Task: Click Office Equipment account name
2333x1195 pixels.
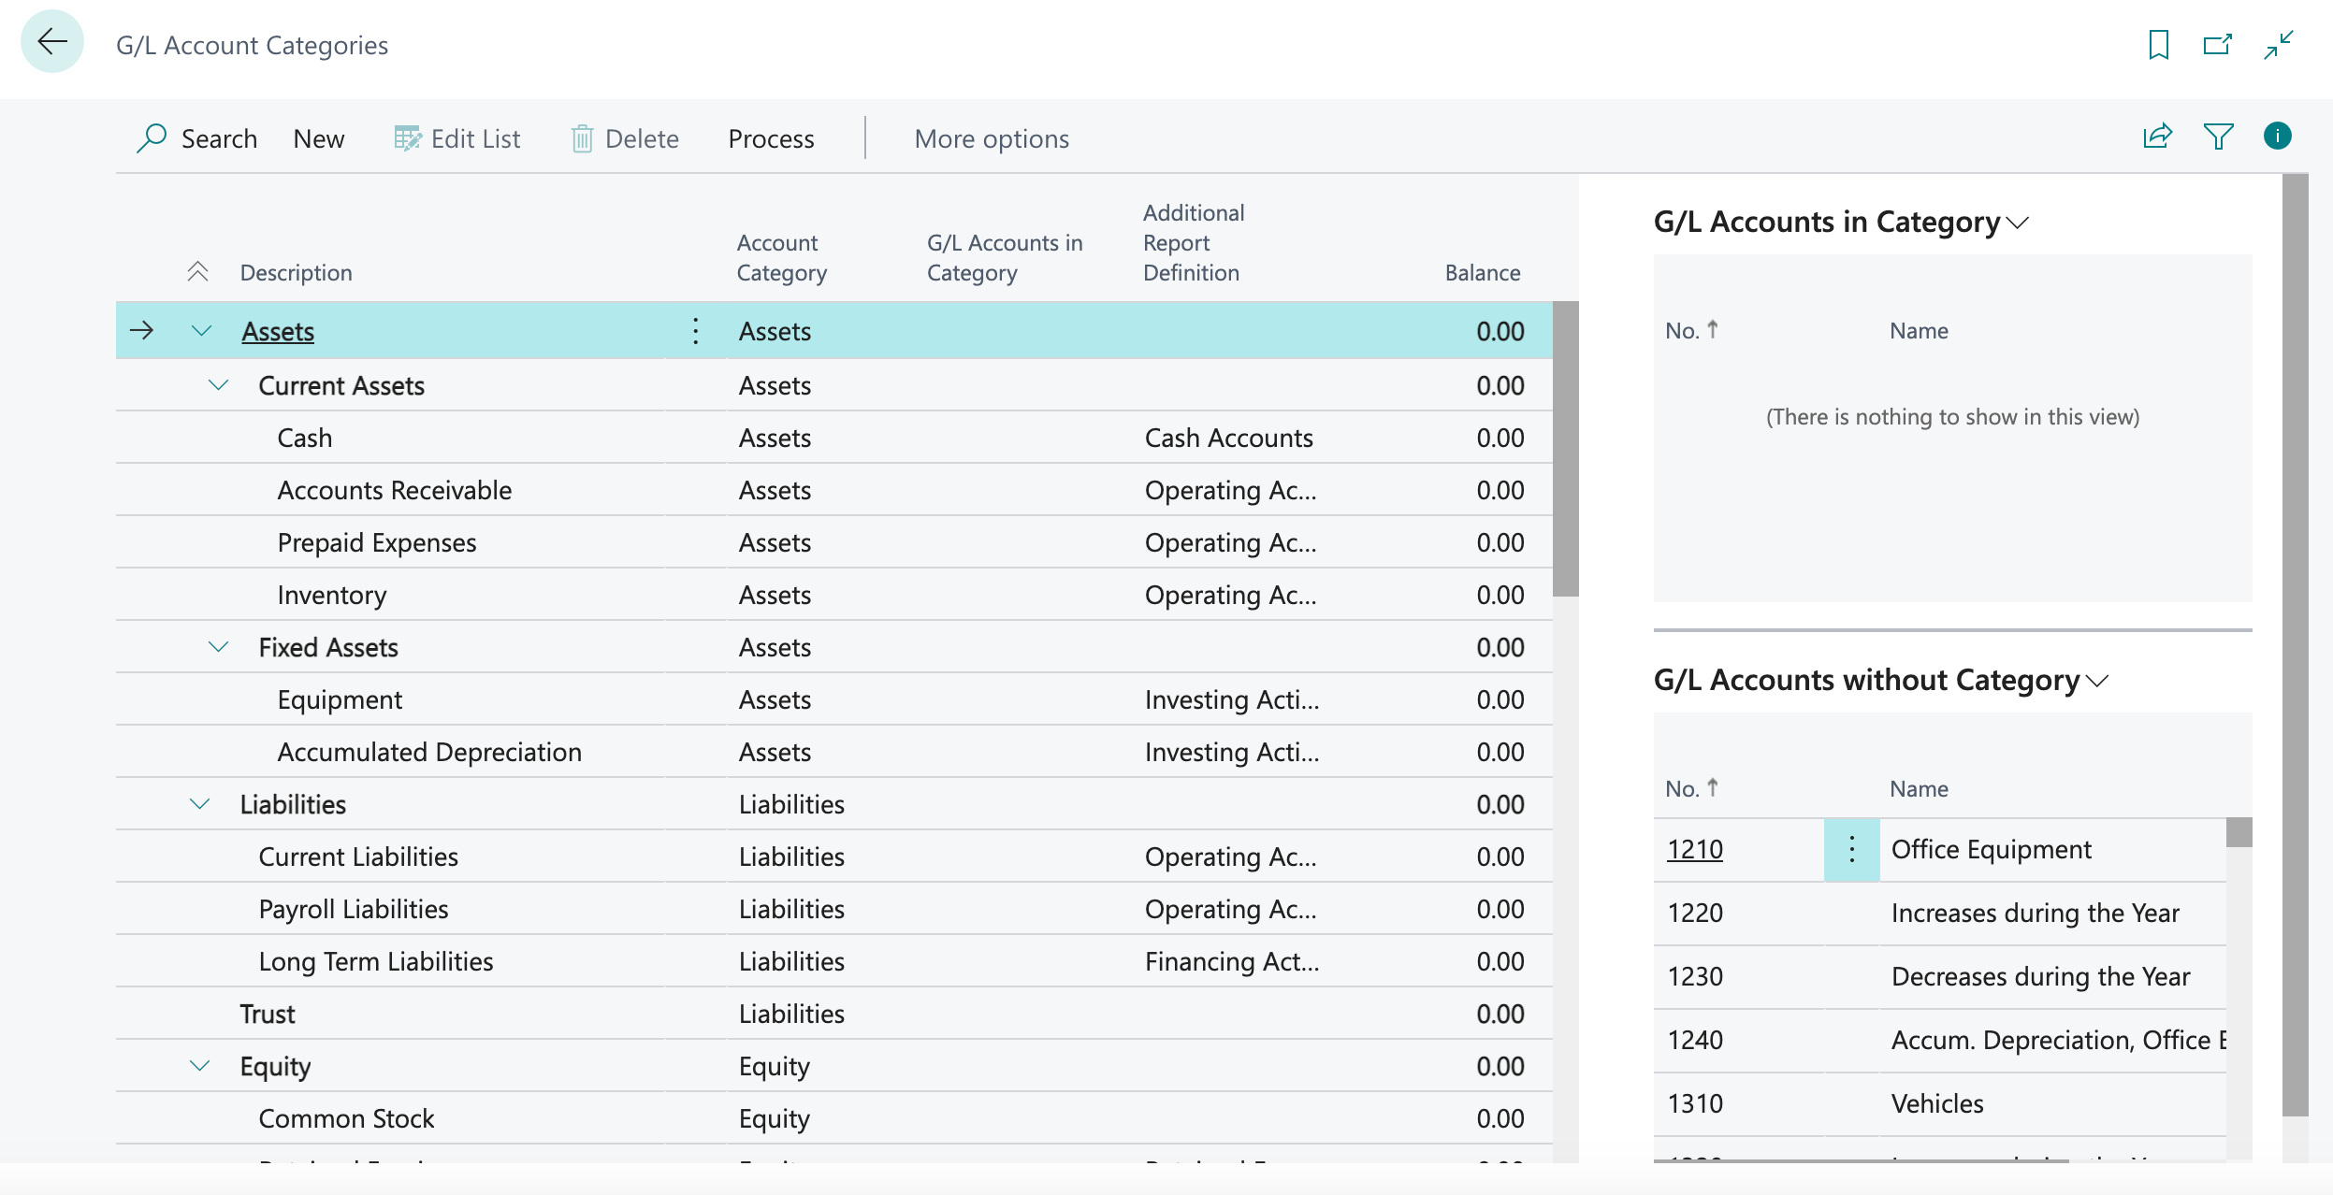Action: click(x=1992, y=850)
